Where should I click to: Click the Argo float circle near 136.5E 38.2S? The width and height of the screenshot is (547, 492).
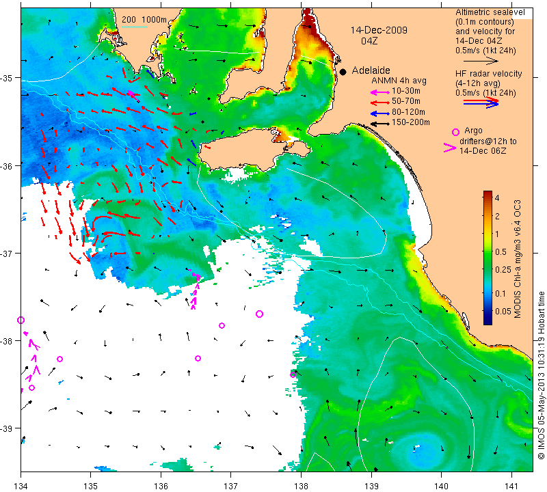(198, 359)
